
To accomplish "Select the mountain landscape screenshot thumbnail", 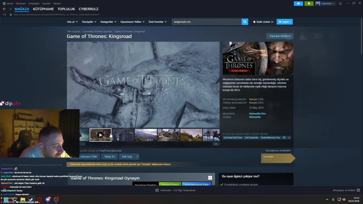I will [x=146, y=135].
